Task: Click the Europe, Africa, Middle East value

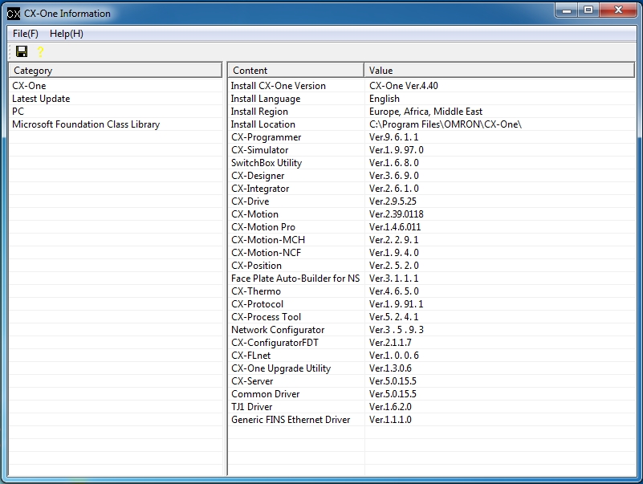Action: click(425, 111)
